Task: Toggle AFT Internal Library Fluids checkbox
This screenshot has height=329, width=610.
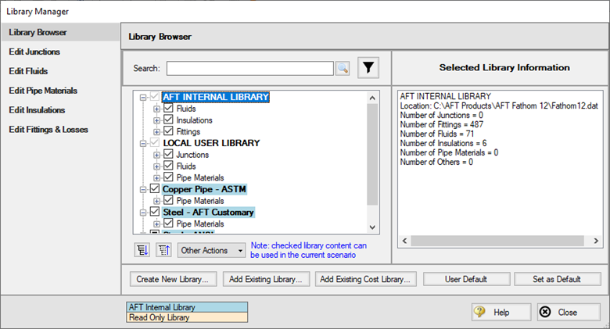Action: point(168,108)
